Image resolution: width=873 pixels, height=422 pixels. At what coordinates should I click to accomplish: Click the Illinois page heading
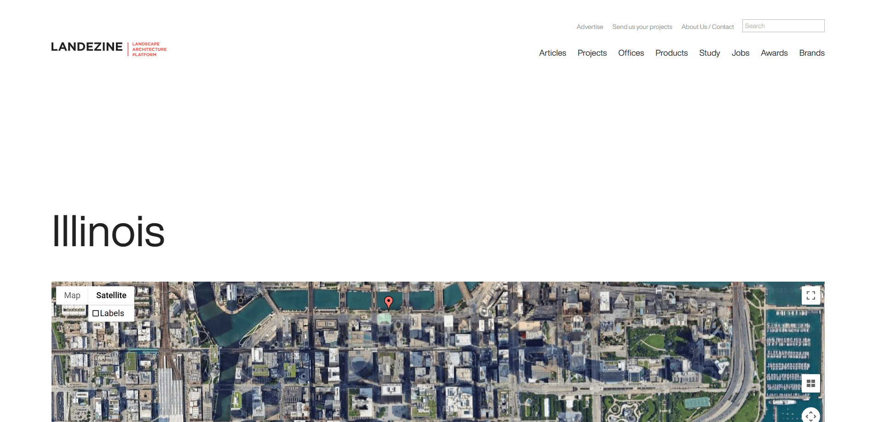click(109, 231)
